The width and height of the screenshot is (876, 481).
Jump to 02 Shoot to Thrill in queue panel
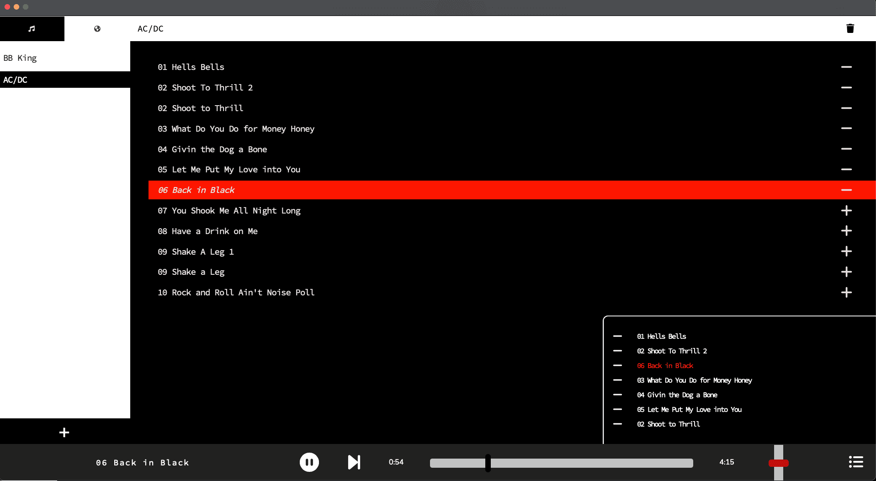pos(669,424)
